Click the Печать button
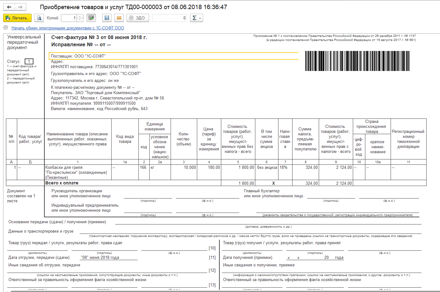Viewport: 440px width, 292px height. 17,18
